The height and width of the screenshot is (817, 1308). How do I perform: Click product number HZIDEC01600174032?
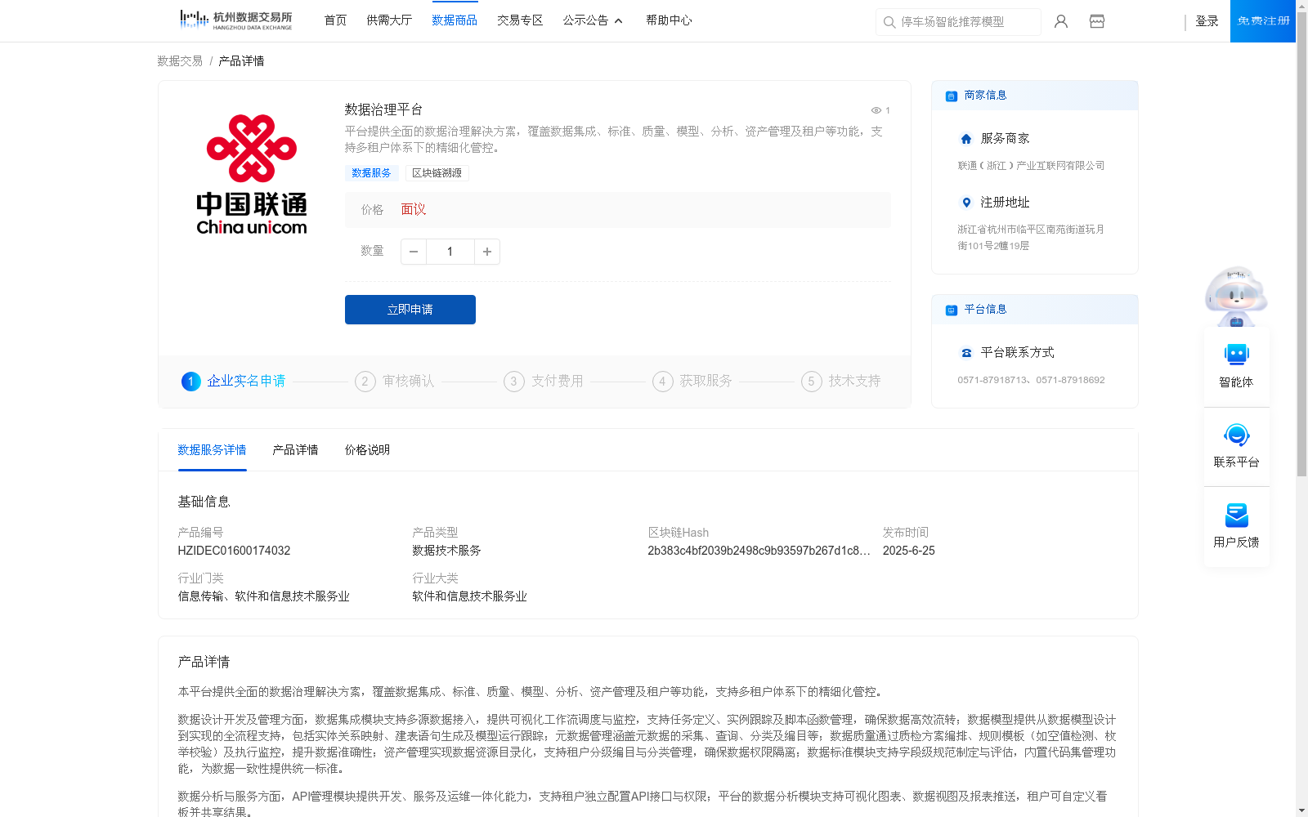[234, 551]
